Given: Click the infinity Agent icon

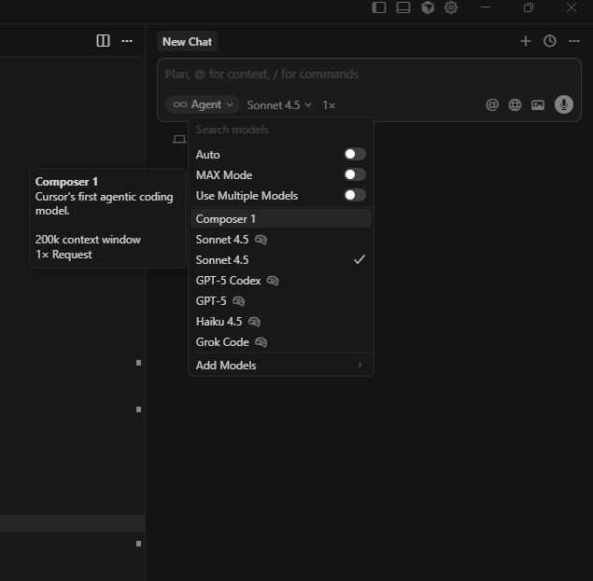Looking at the screenshot, I should 180,104.
